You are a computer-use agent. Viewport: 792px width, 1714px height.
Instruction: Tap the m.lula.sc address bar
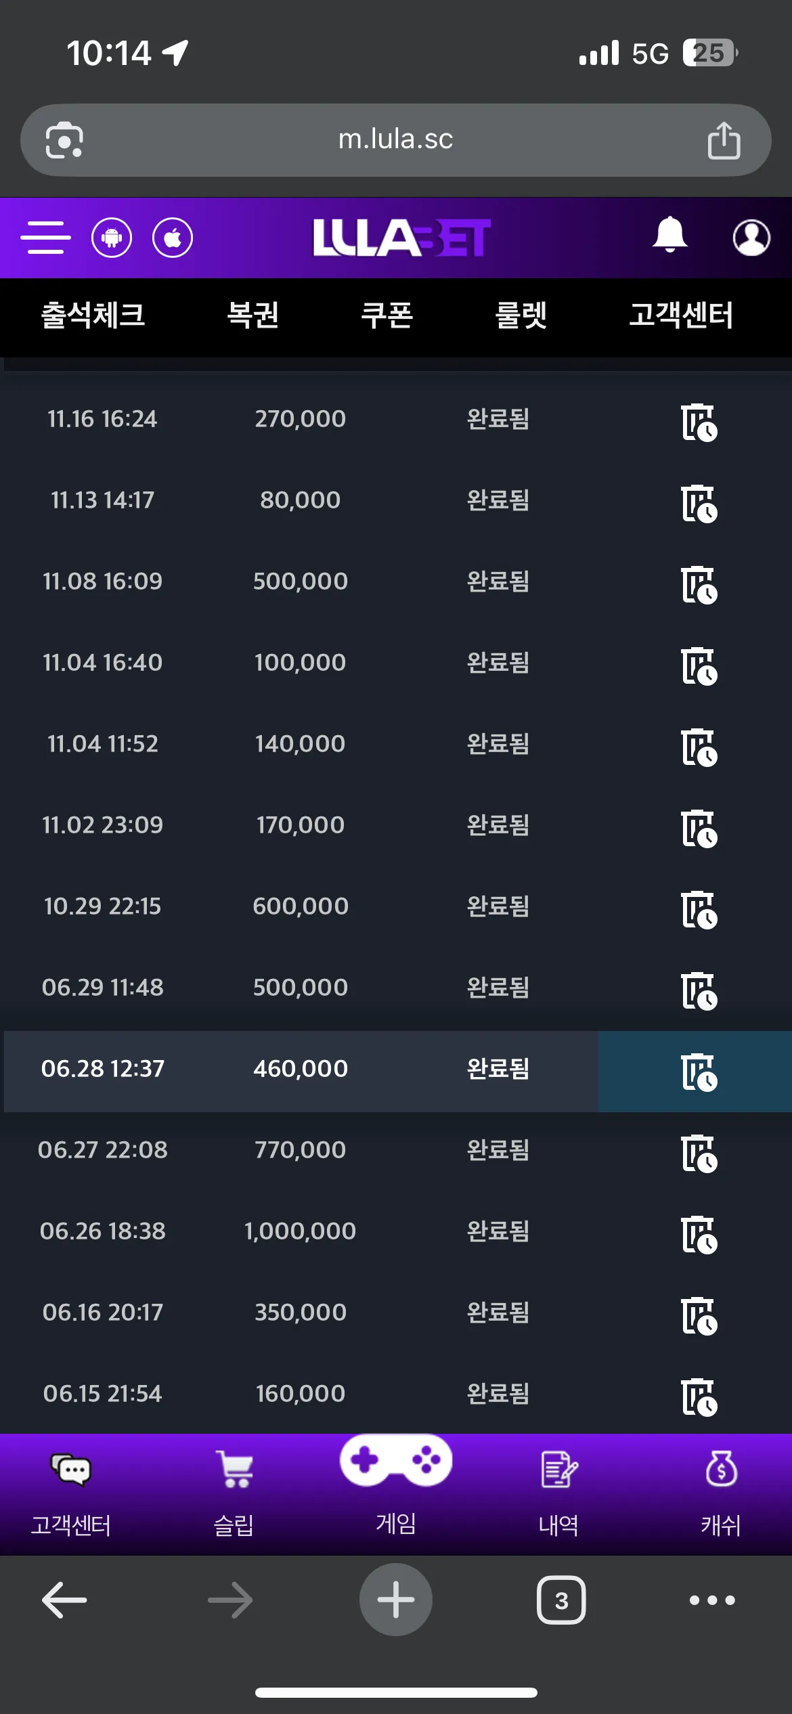(396, 140)
